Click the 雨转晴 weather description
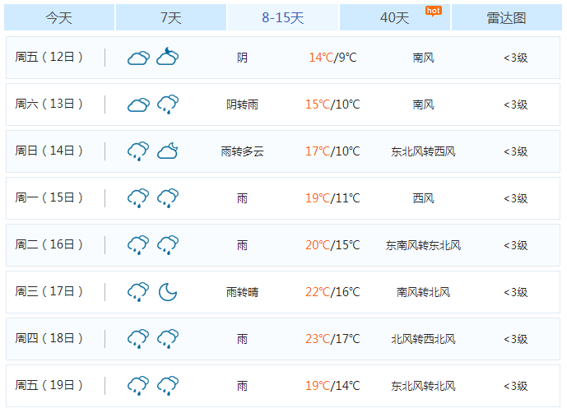 click(242, 292)
